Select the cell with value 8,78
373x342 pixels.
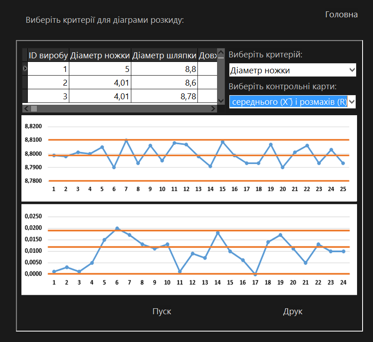click(165, 96)
